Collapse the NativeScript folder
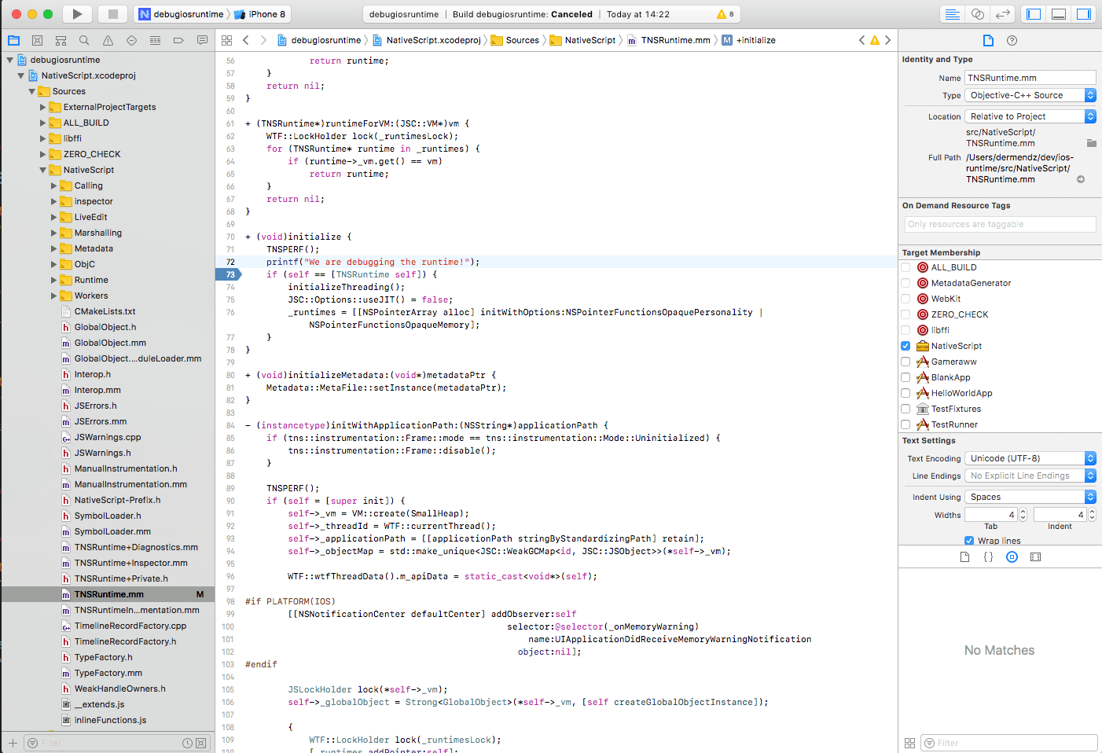The image size is (1102, 753). (43, 170)
